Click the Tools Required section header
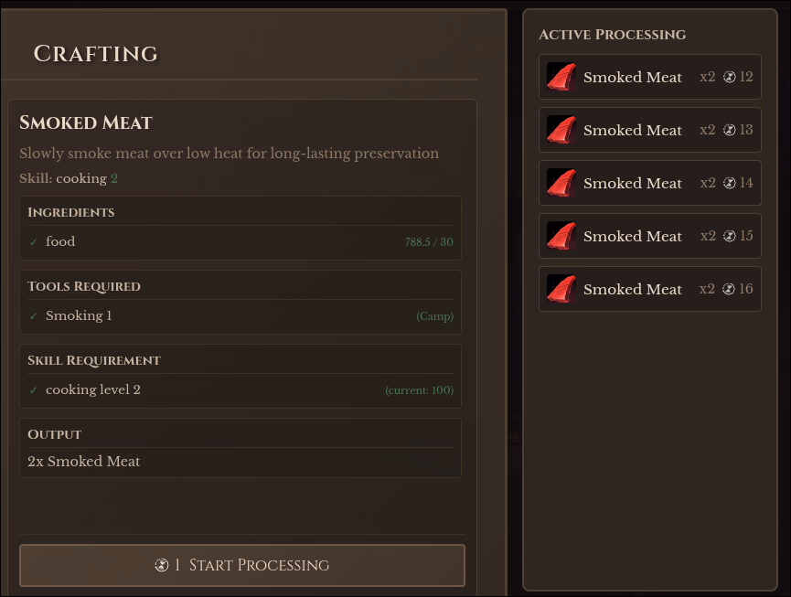 pyautogui.click(x=84, y=286)
